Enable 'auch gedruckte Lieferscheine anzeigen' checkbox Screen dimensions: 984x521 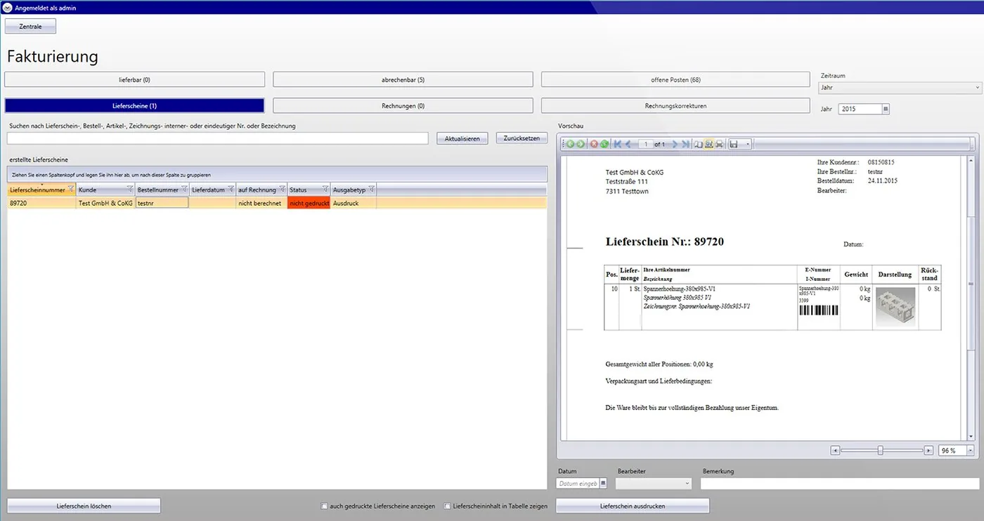(x=324, y=506)
